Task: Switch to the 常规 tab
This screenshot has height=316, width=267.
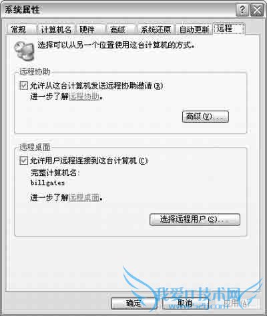Action: (19, 29)
